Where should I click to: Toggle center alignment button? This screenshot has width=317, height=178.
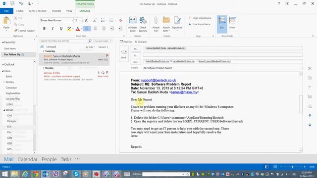tap(95, 29)
